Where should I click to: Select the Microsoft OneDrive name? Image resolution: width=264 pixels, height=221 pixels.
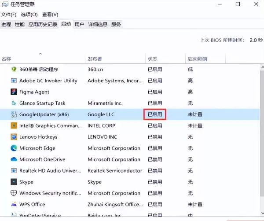[42, 159]
